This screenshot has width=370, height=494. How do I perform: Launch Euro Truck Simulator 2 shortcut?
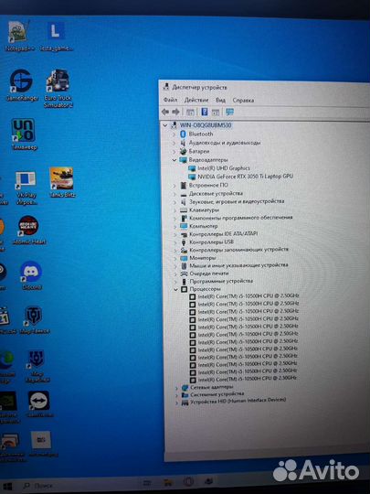pos(58,88)
